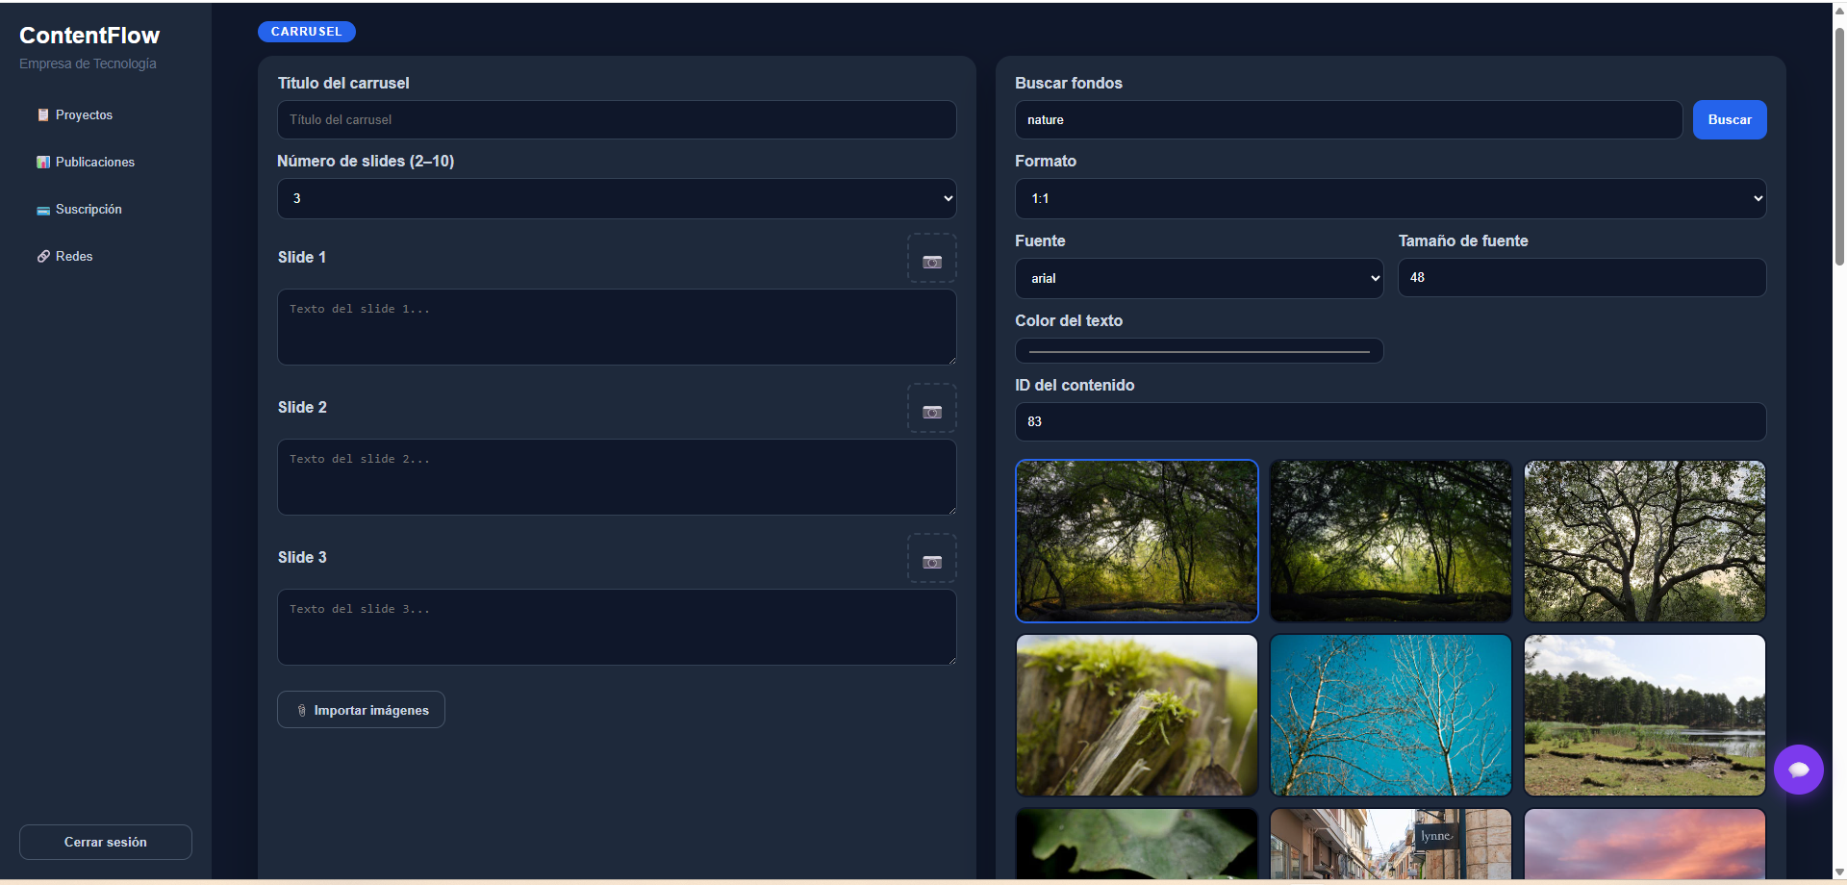This screenshot has width=1847, height=885.
Task: Click the "Color del texto" label
Action: click(1069, 320)
